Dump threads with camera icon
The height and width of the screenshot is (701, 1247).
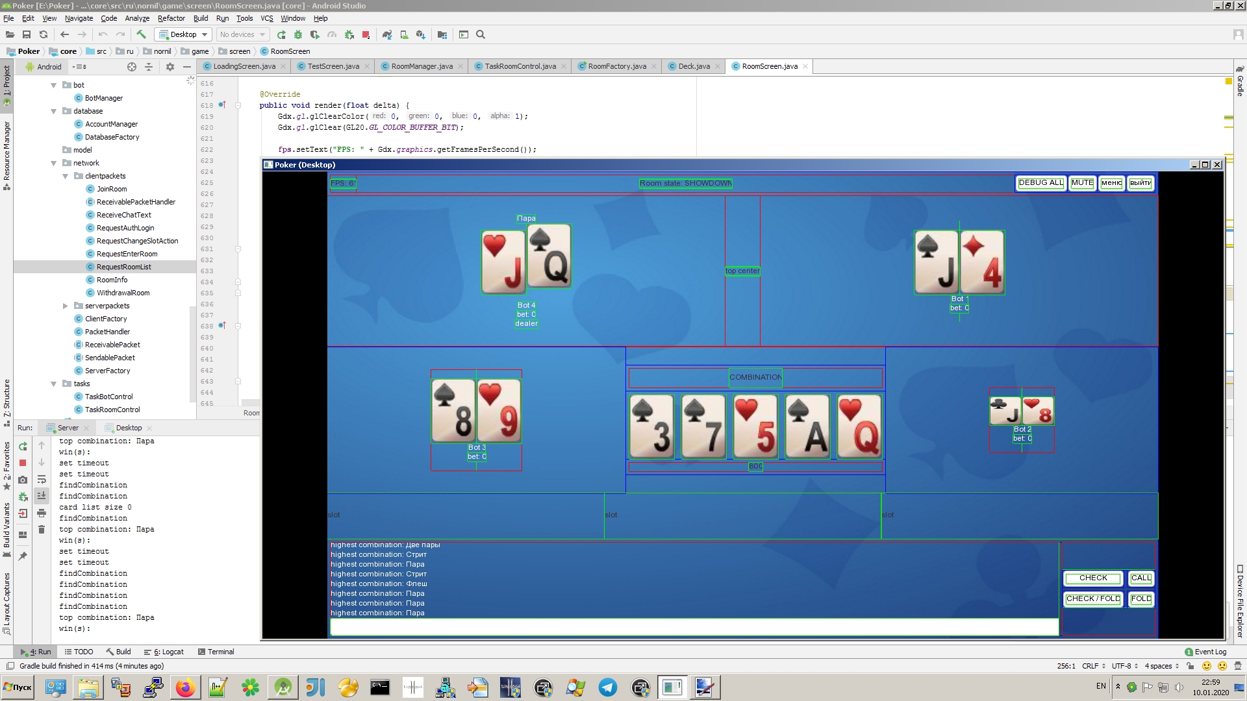23,480
